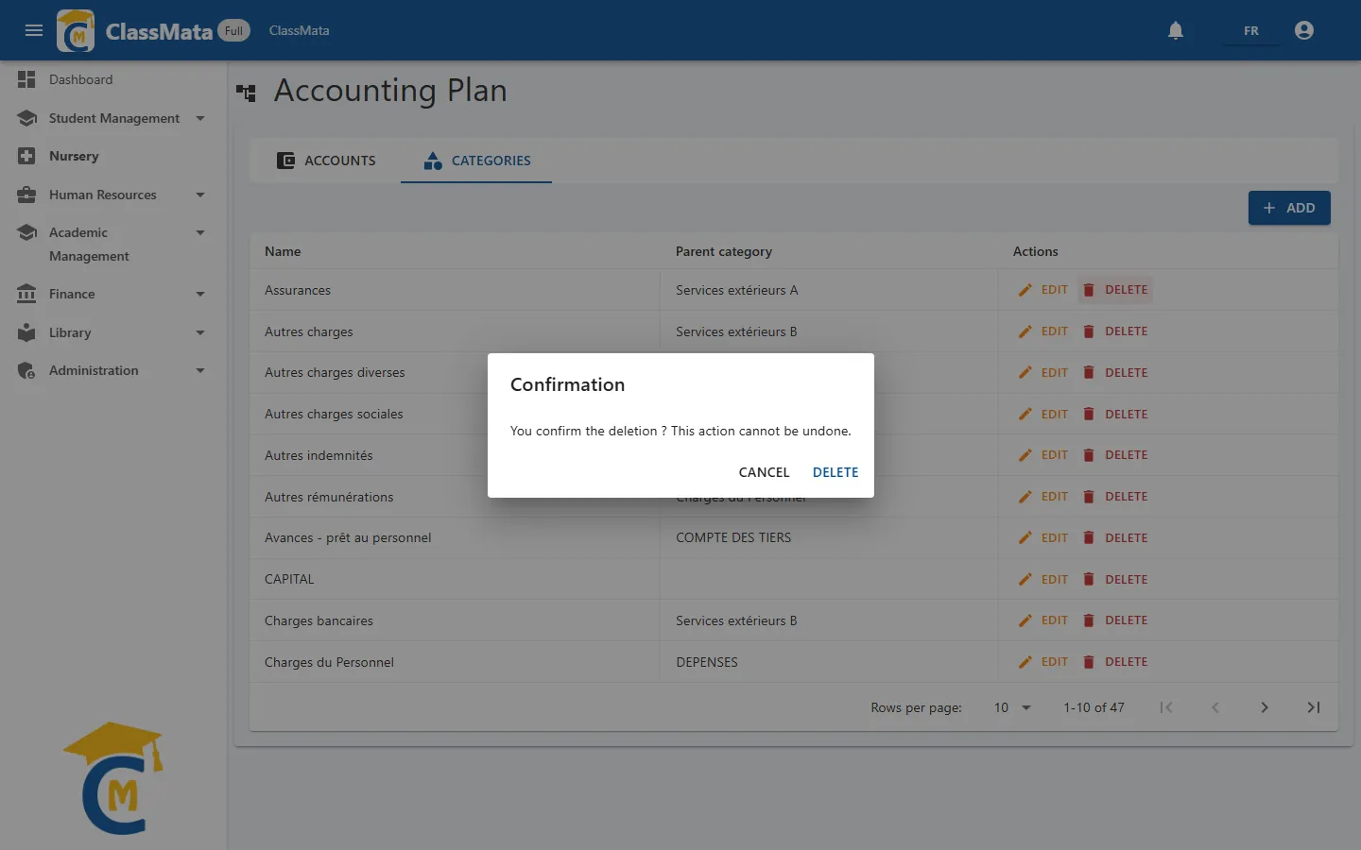Click the Accounting Plan tree icon

pos(247,93)
